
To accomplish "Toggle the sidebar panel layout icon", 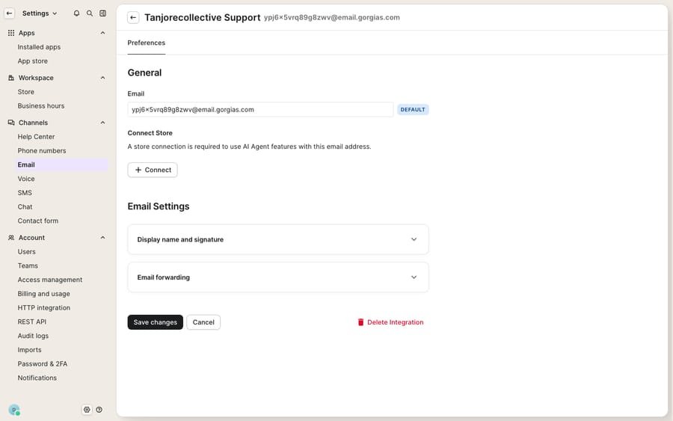I will (103, 13).
